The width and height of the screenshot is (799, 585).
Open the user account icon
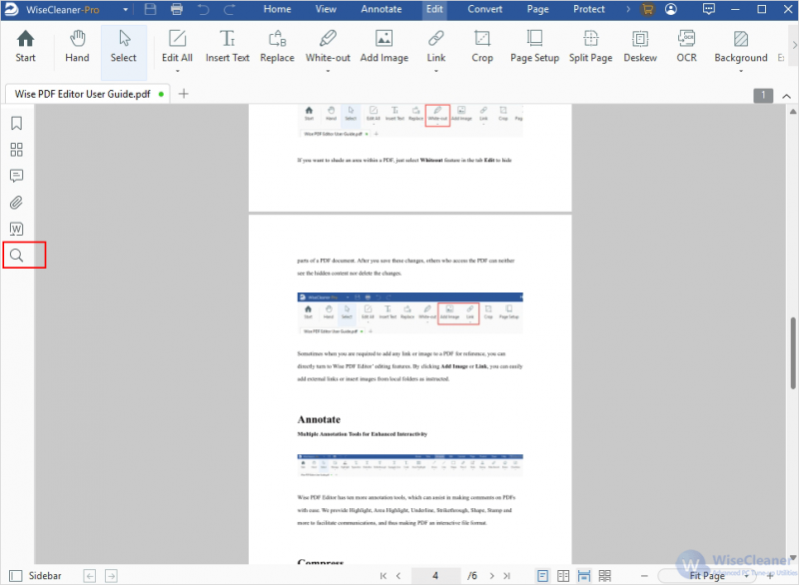671,9
